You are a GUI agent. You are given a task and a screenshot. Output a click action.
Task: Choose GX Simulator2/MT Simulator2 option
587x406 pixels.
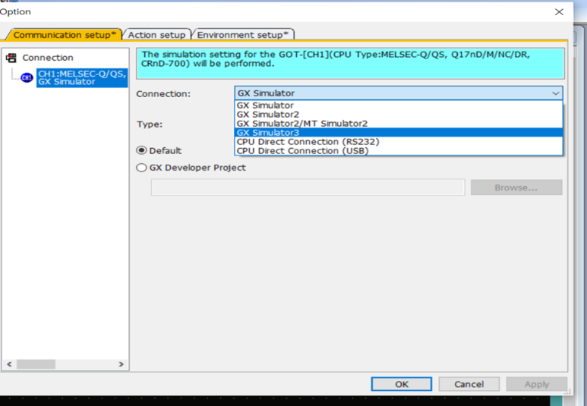point(399,124)
